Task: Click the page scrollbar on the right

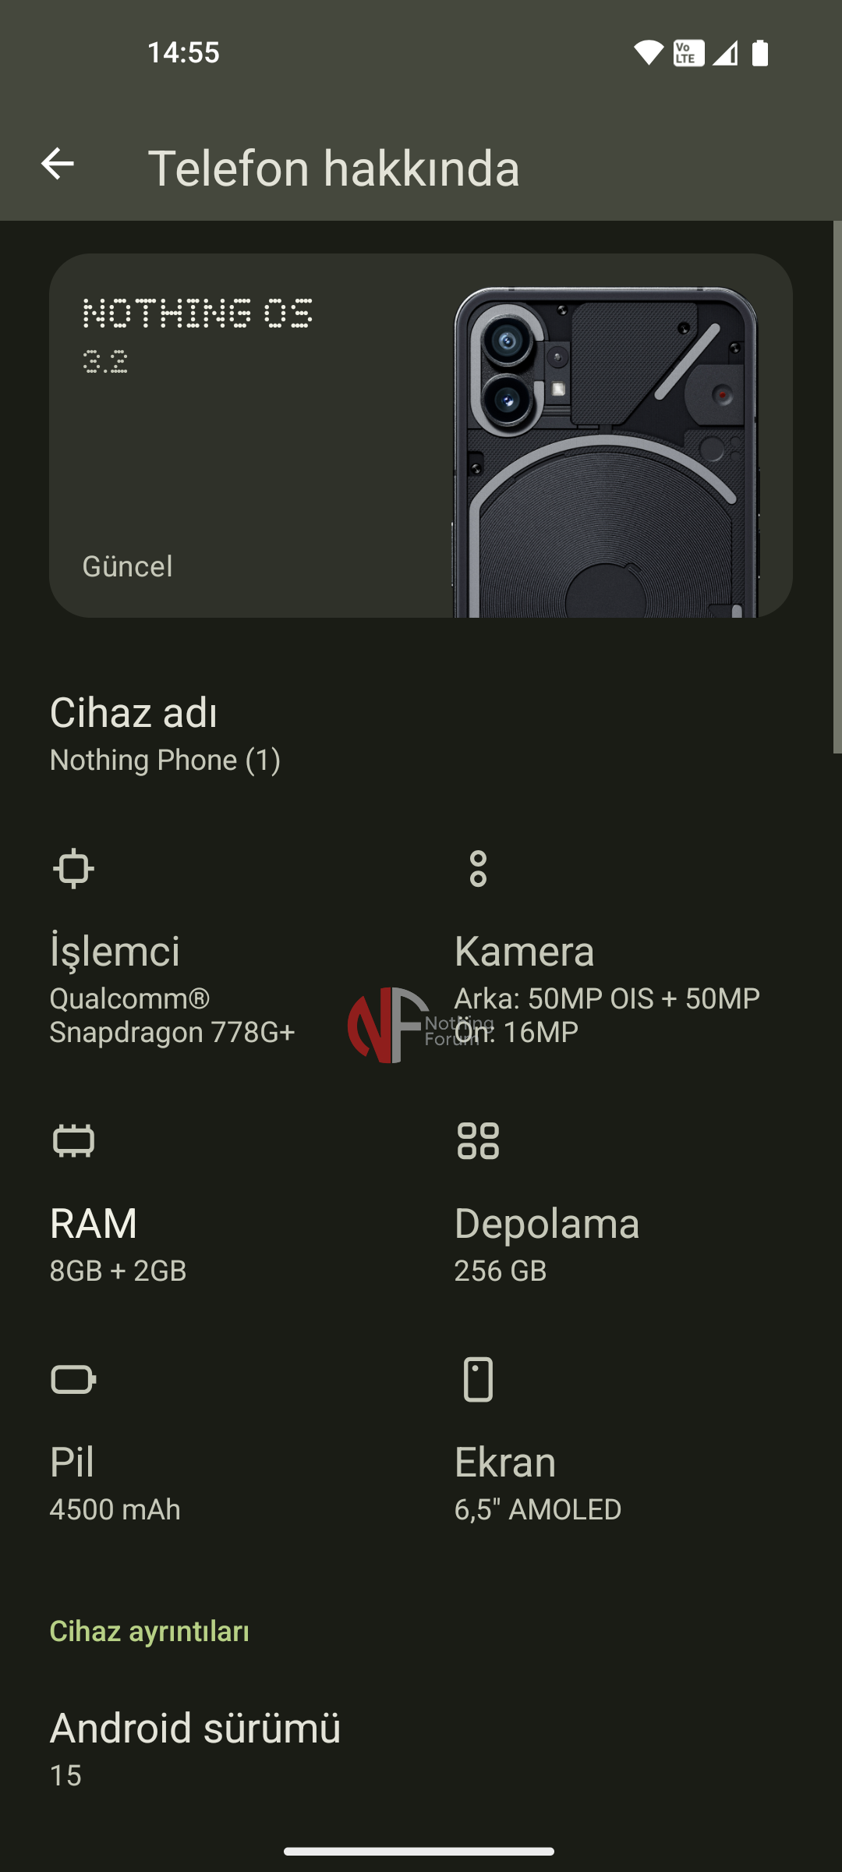Action: [x=837, y=487]
